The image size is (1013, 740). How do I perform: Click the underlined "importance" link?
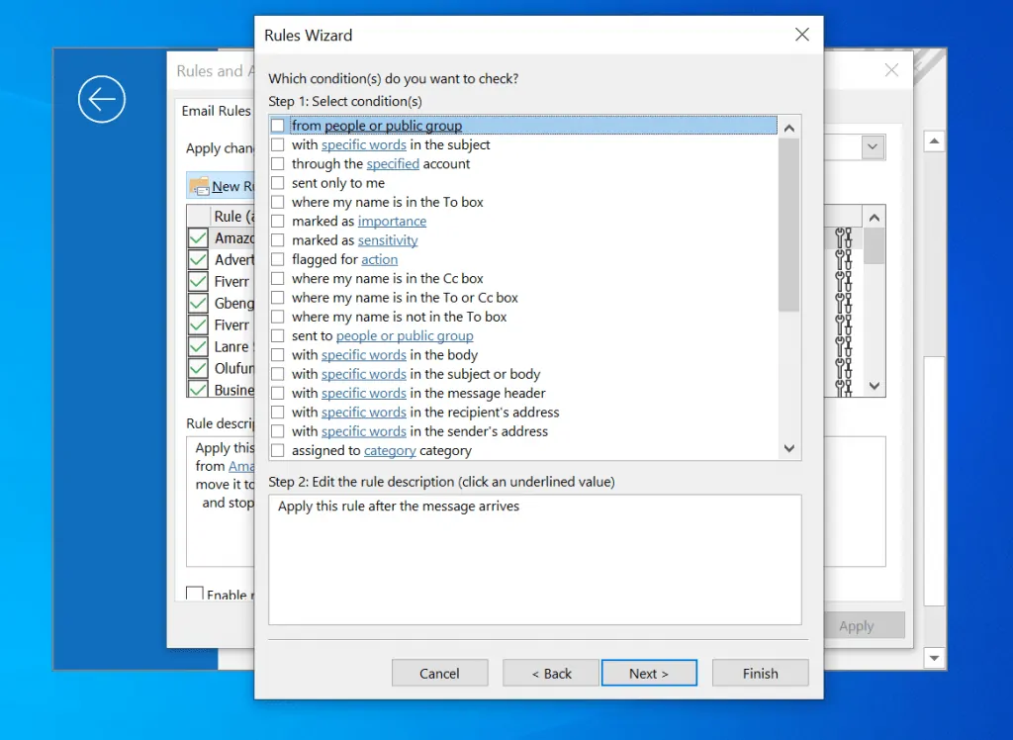pyautogui.click(x=392, y=221)
